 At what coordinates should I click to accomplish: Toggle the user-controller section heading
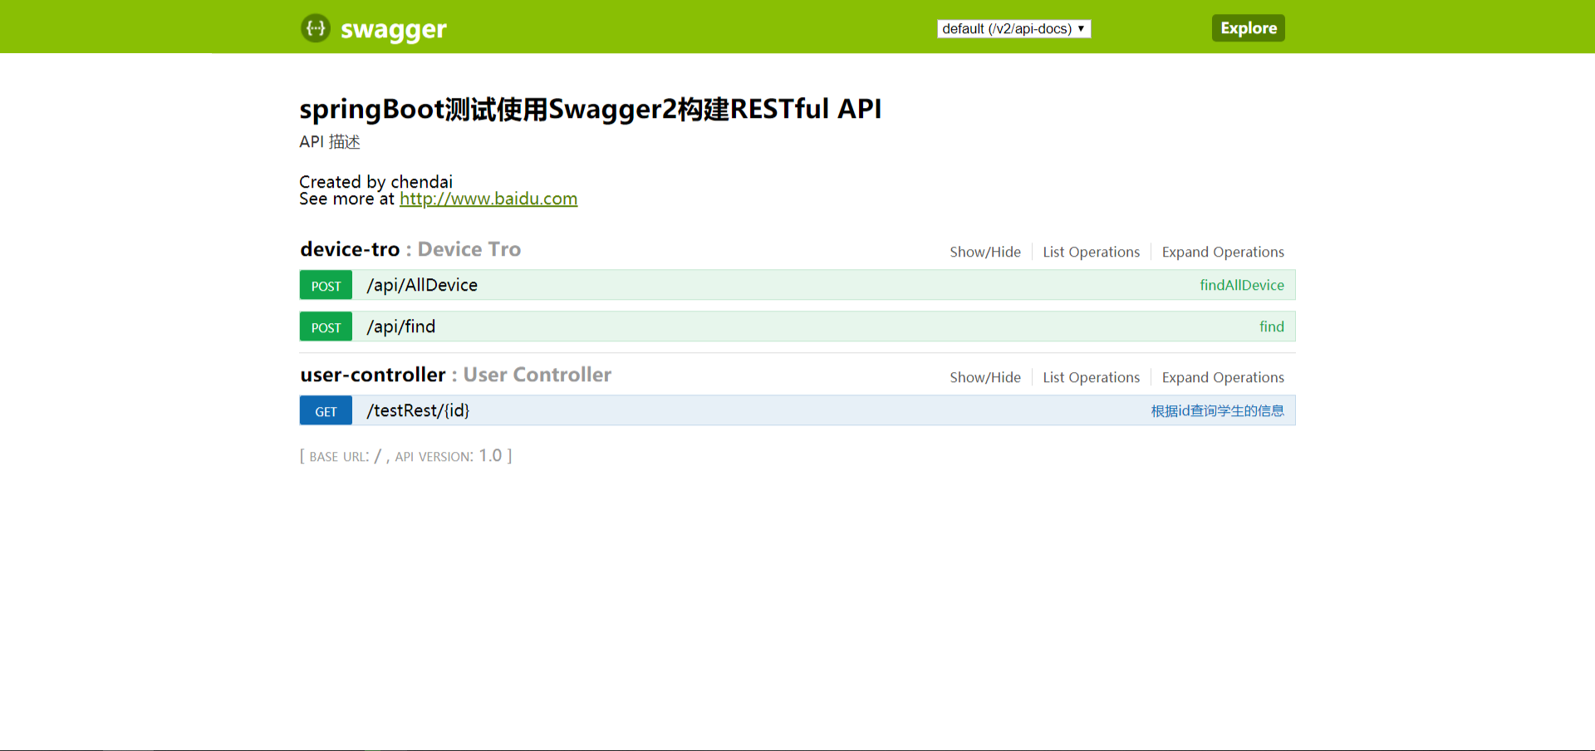[373, 375]
